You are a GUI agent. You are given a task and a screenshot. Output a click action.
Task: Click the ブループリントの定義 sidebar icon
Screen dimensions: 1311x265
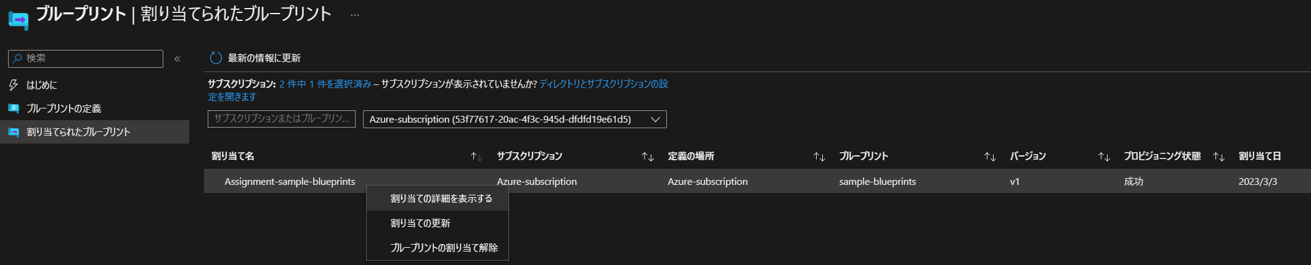(14, 108)
